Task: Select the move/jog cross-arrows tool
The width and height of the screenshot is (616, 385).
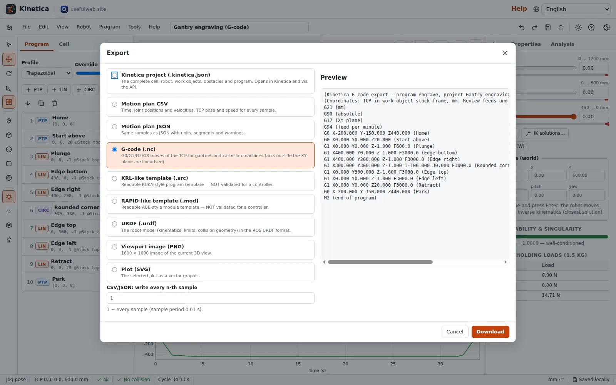Action: [x=9, y=59]
